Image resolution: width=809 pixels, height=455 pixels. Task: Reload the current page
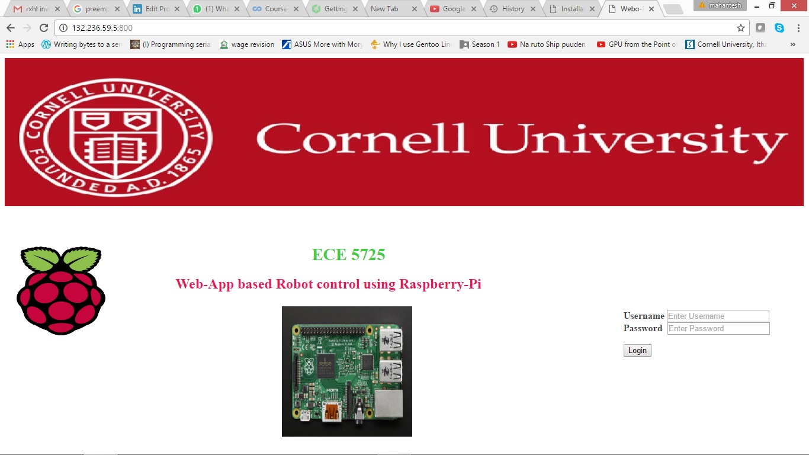click(x=44, y=28)
